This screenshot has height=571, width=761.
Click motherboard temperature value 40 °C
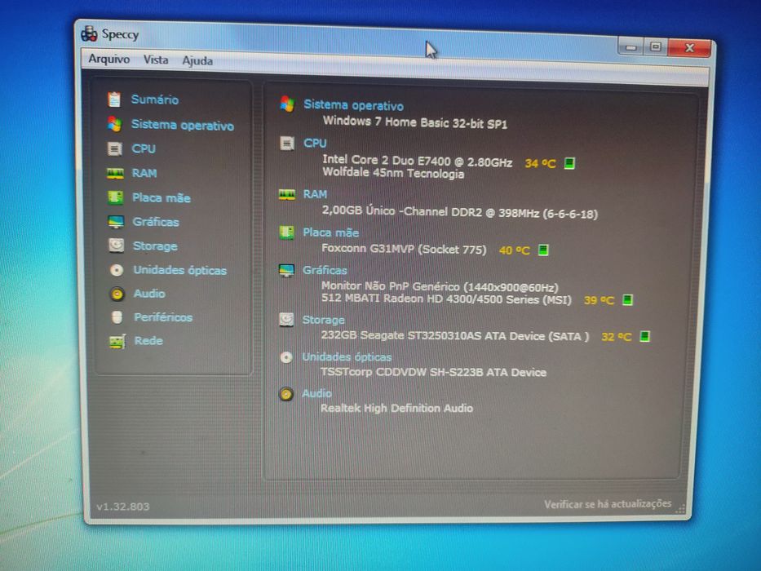click(514, 250)
